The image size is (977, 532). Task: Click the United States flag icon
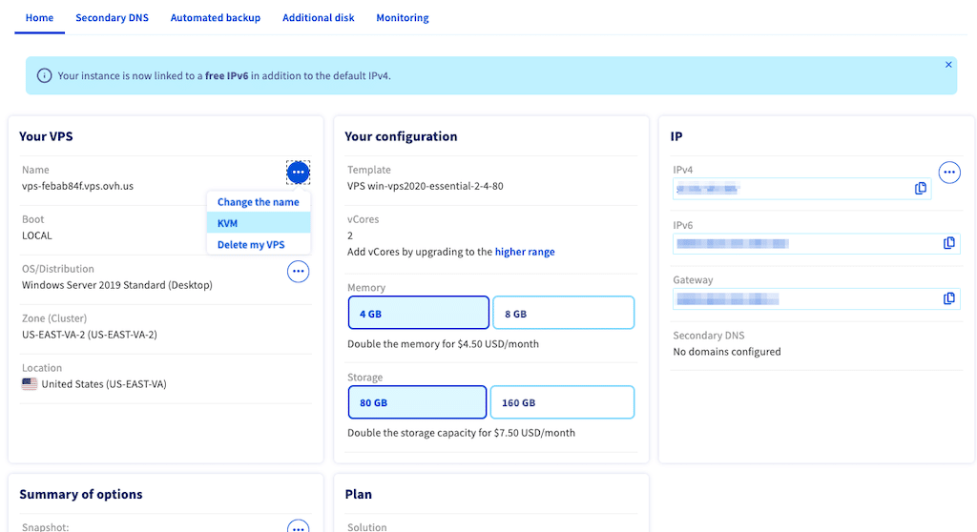point(30,383)
